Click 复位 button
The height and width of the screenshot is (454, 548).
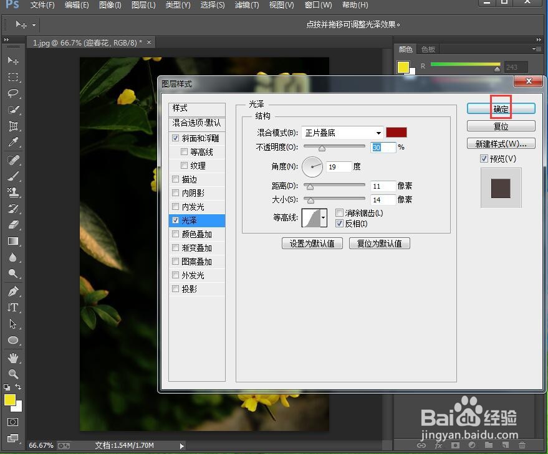(x=501, y=126)
